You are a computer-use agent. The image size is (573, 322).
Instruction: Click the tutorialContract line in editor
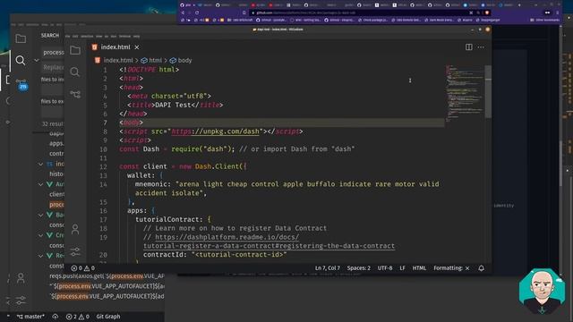coord(173,220)
